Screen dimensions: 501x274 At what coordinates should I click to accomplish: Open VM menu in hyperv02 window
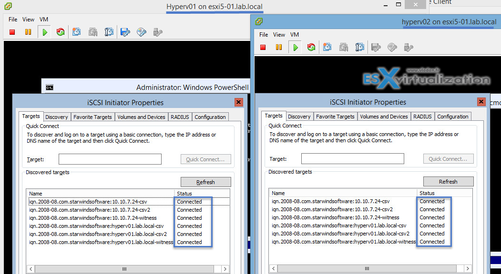[295, 34]
